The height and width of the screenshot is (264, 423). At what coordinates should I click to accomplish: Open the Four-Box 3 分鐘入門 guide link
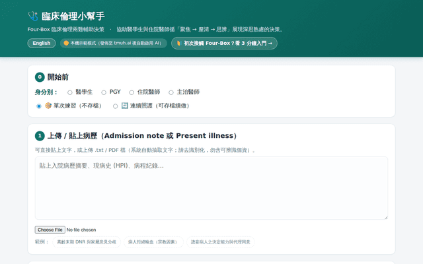click(224, 43)
